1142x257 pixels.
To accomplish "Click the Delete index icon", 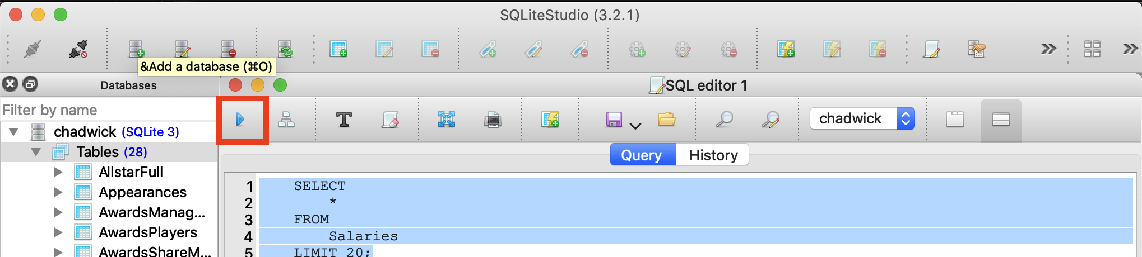I will coord(579,49).
